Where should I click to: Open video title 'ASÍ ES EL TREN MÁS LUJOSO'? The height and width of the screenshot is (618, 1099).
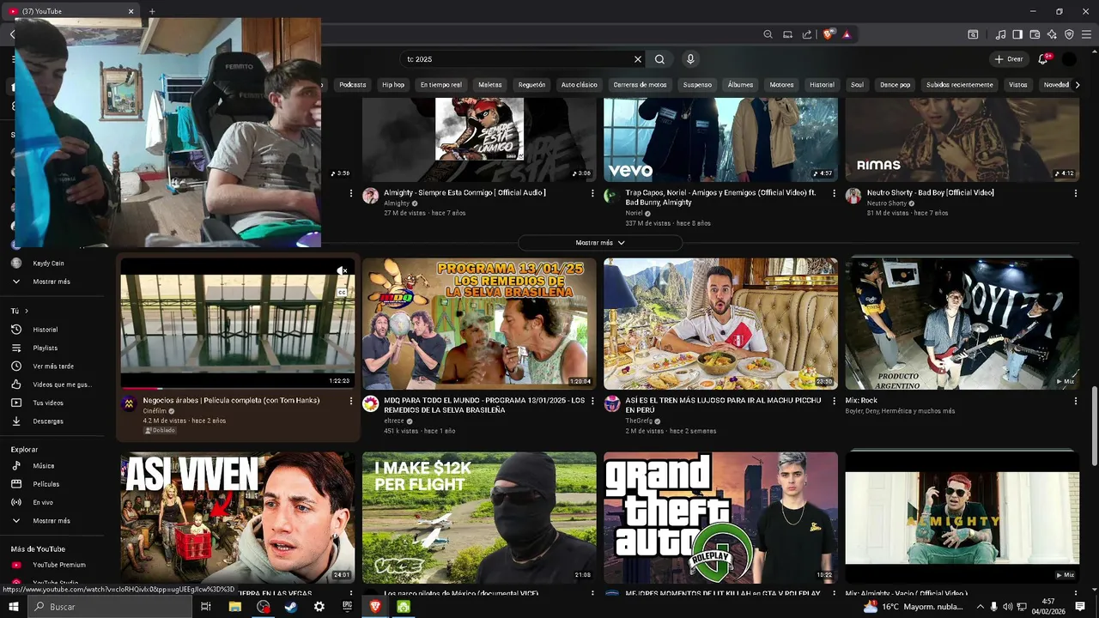(724, 405)
